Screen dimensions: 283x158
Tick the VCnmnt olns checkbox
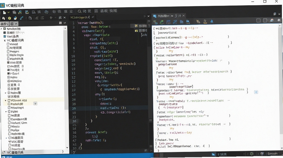point(9,100)
